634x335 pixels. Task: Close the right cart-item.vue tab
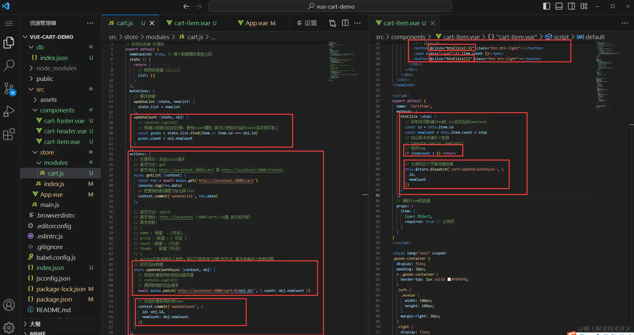coord(433,23)
